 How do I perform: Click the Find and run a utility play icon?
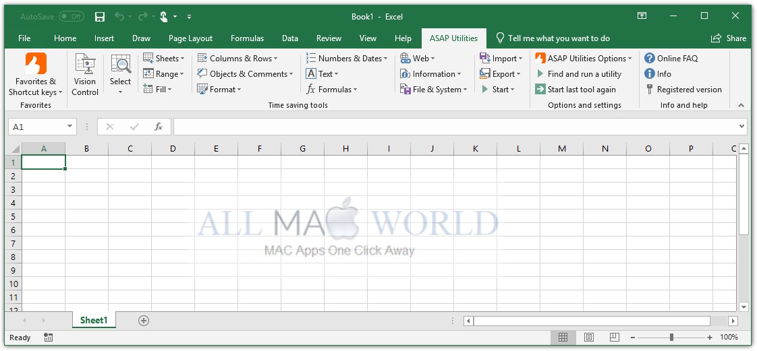click(x=540, y=73)
